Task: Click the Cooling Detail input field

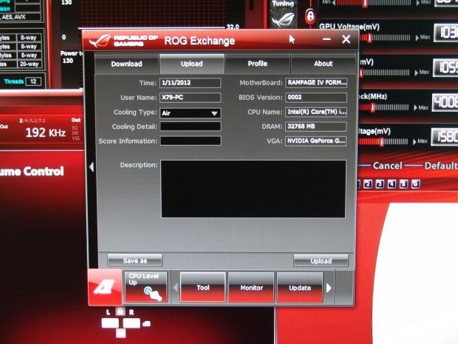Action: [x=191, y=127]
